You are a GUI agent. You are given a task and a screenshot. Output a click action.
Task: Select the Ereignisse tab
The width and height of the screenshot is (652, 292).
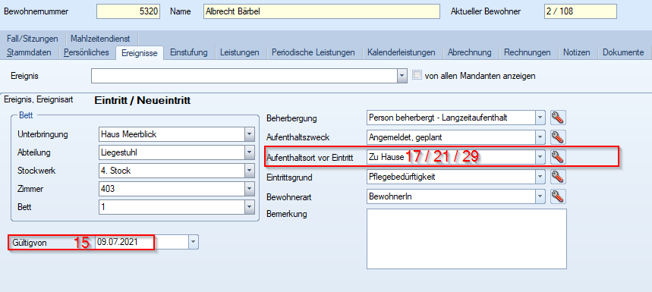[x=140, y=53]
